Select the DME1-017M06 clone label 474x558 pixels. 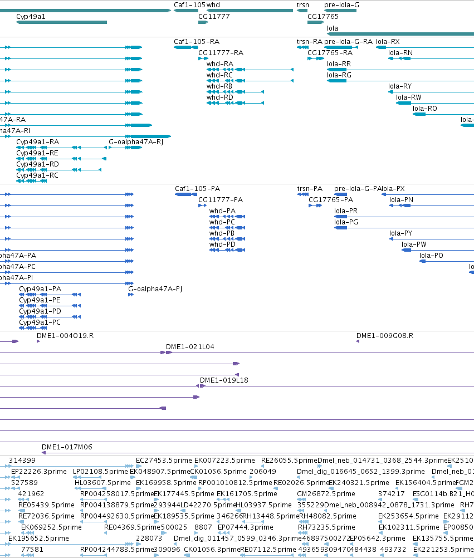click(67, 447)
